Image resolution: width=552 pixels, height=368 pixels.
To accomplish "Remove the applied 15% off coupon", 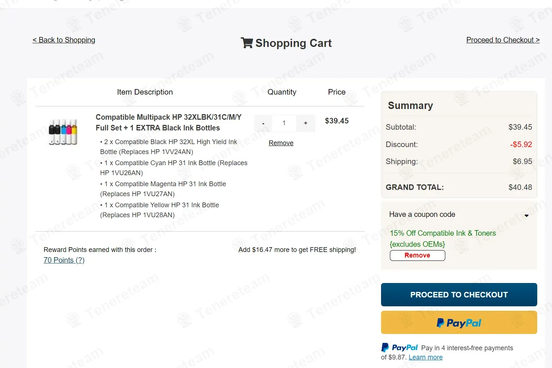I will pos(417,255).
